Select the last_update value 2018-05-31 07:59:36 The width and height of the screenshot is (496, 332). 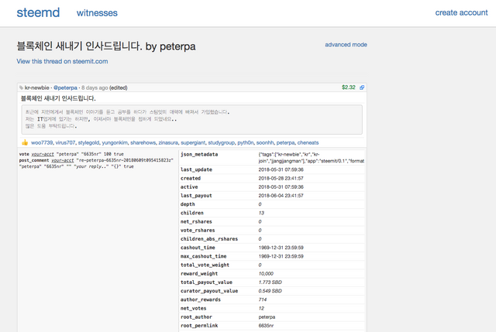tap(281, 169)
